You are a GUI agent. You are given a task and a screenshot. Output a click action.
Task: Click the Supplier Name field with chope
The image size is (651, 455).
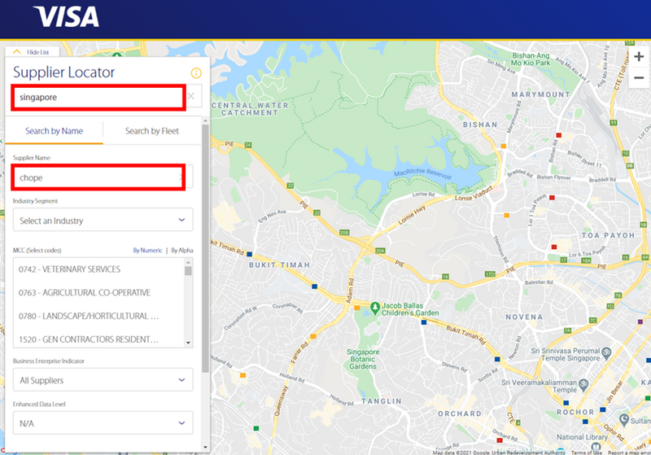(98, 177)
